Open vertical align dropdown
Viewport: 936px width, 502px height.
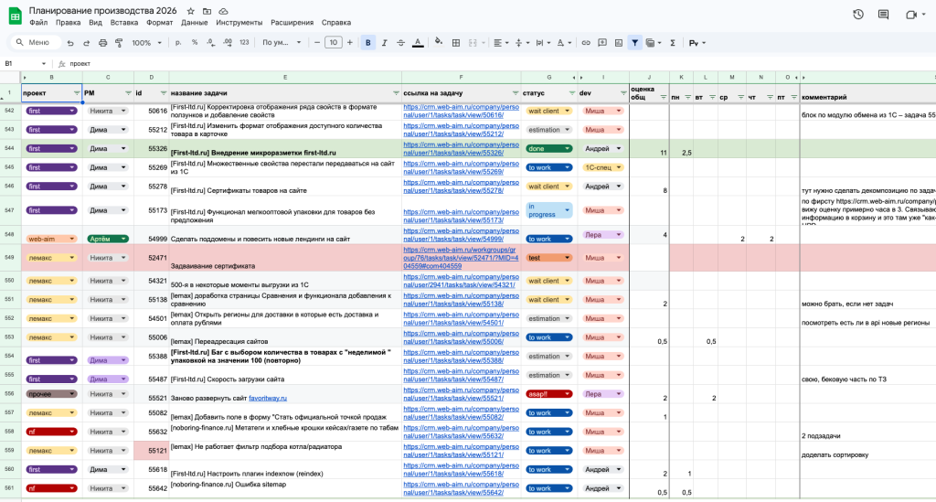(x=522, y=43)
